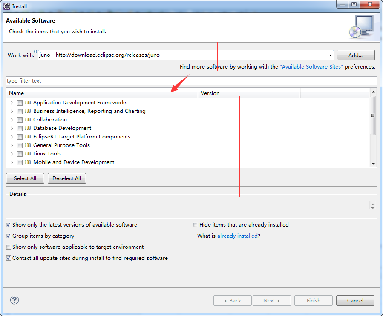Check Application Development Frameworks checkbox
The image size is (383, 316).
pyautogui.click(x=20, y=103)
